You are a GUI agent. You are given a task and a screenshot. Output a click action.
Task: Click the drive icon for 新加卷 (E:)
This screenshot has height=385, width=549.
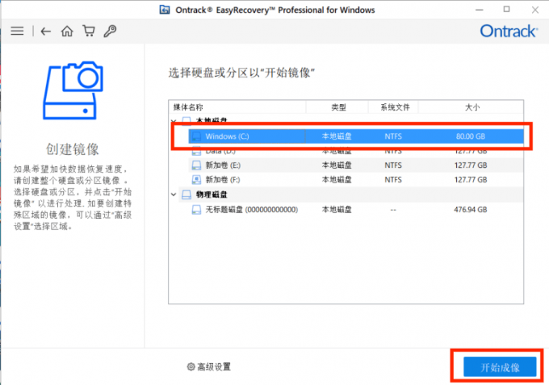[195, 165]
